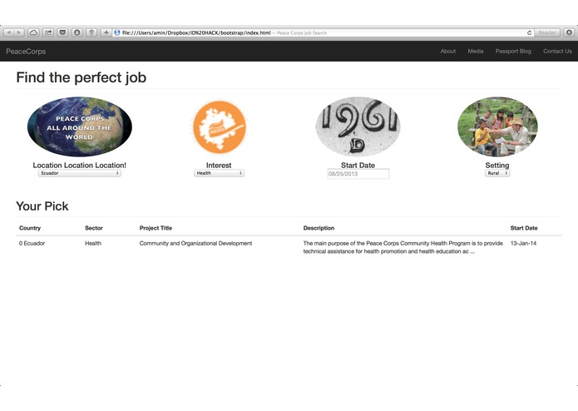Click the Pocket save icon in toolbar

[x=62, y=32]
